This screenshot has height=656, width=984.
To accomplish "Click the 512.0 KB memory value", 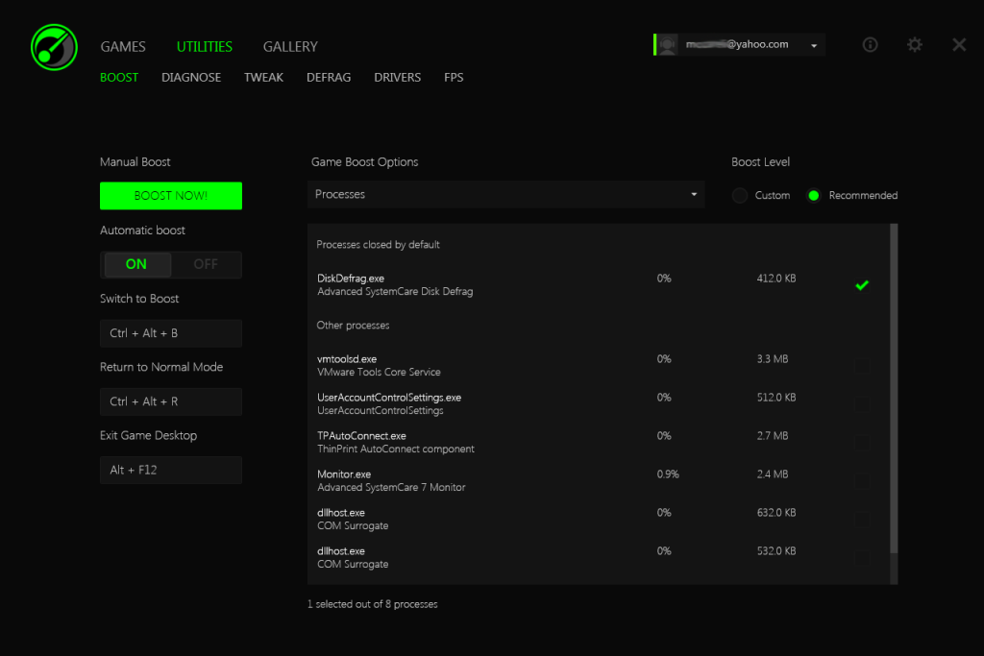I will (776, 398).
